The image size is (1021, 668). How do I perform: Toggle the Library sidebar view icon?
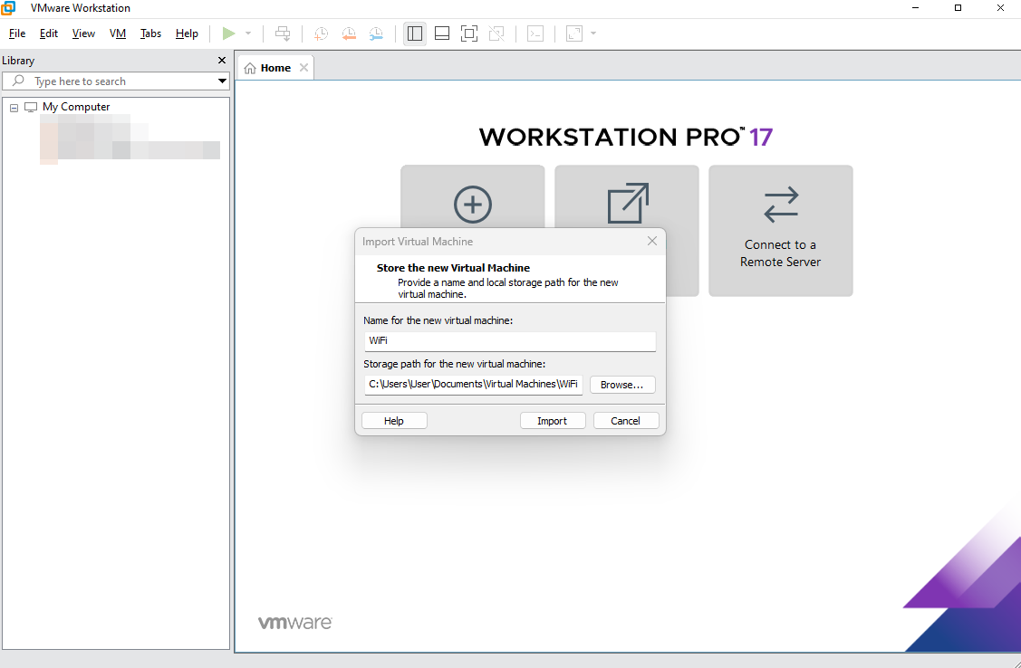(415, 33)
